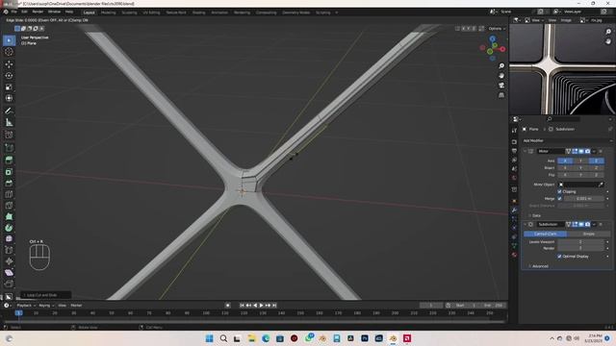Select the Annotate pencil tool
Viewport: 616px width, 346px height.
tap(9, 111)
